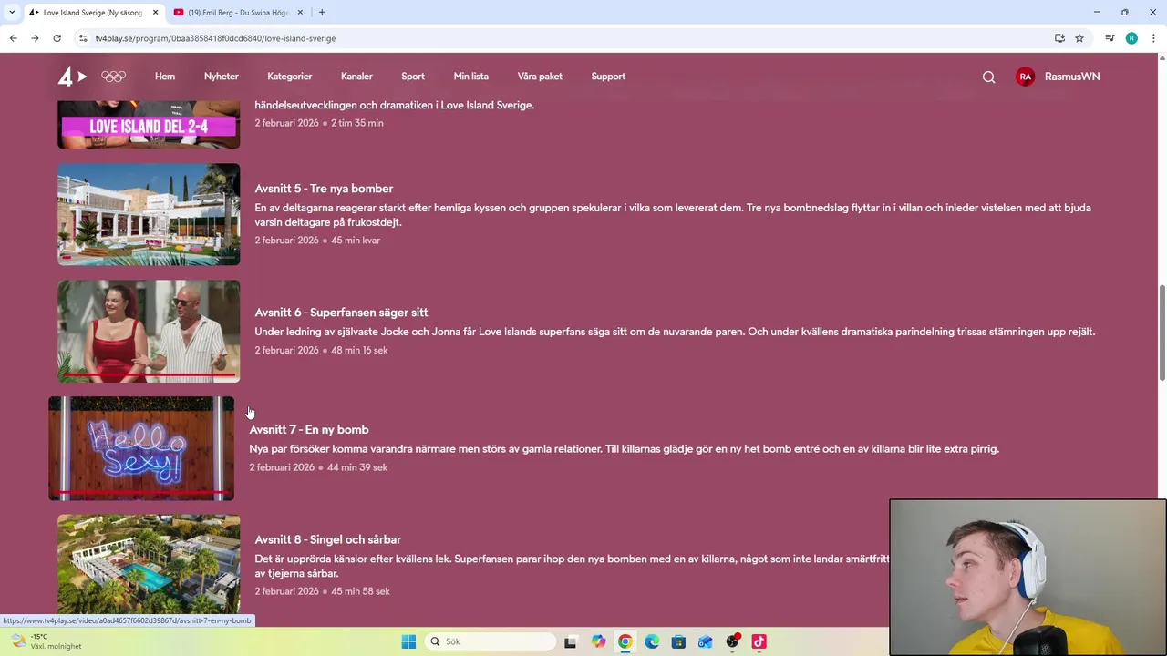Click text "45 min 58 sek"
The width and height of the screenshot is (1167, 656).
[x=361, y=591]
